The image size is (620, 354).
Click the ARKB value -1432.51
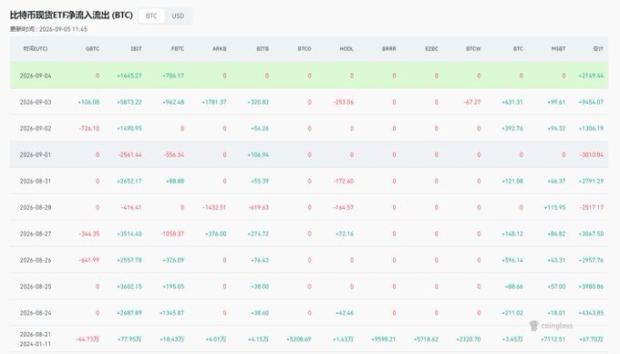[x=214, y=207]
